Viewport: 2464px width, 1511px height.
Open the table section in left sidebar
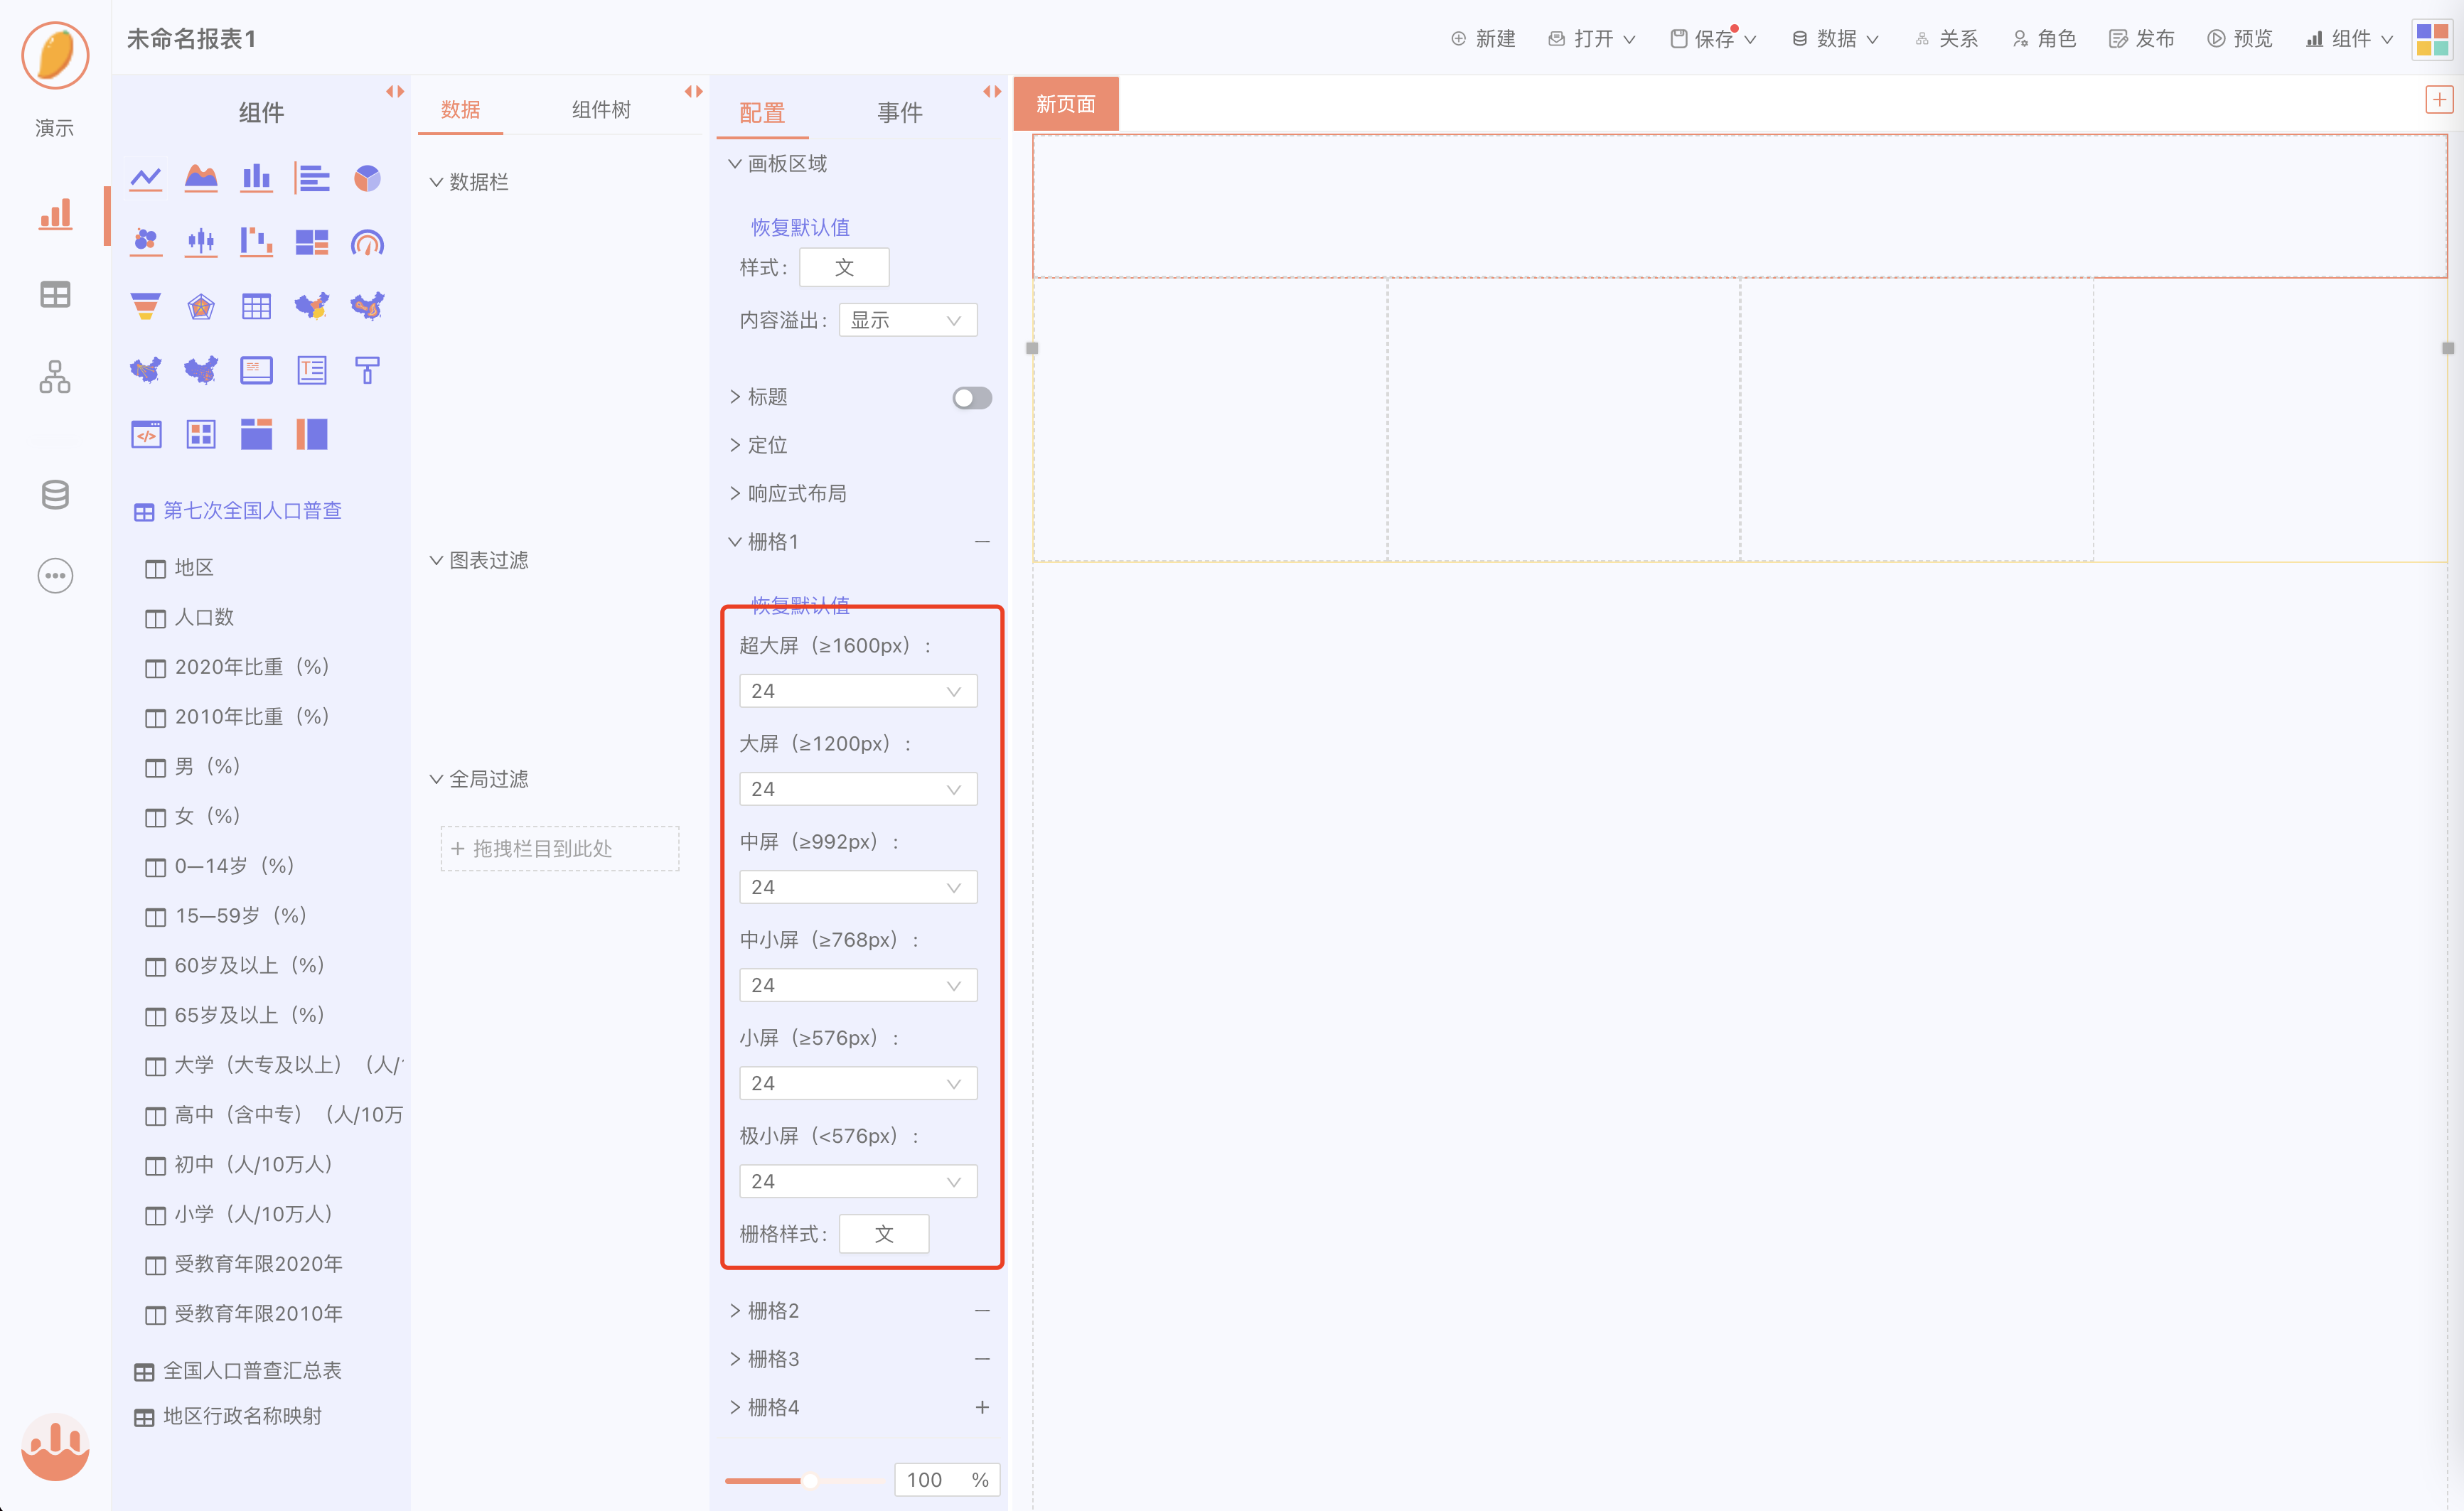point(55,294)
